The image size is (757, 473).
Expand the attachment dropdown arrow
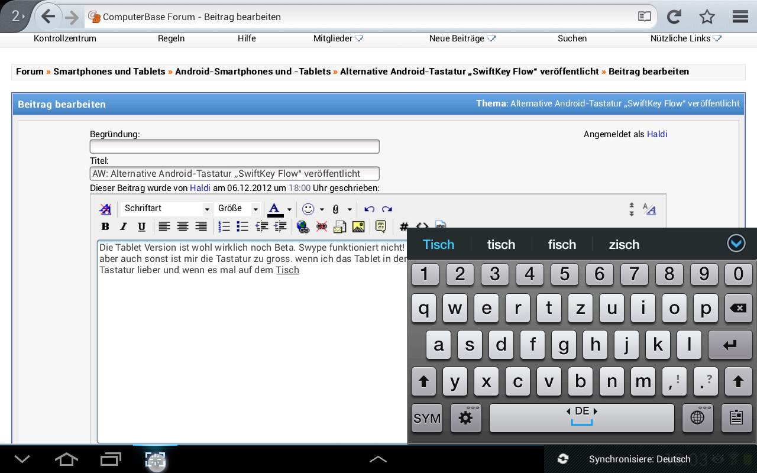point(350,209)
